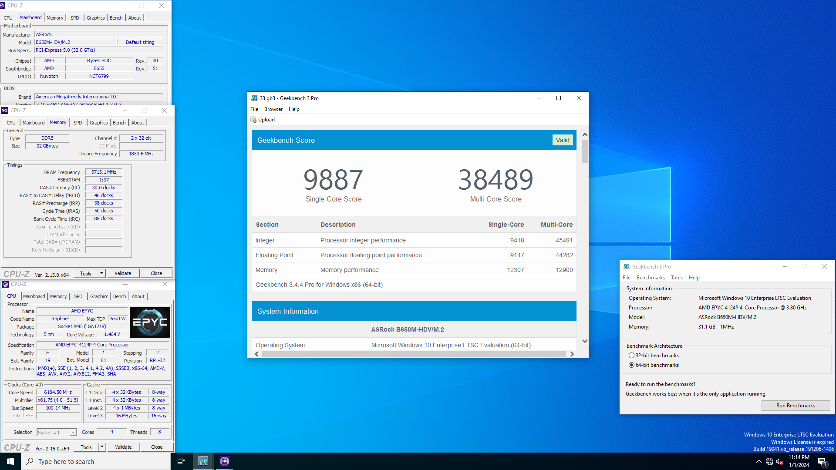Open the Browser menu in Geekbench

273,109
